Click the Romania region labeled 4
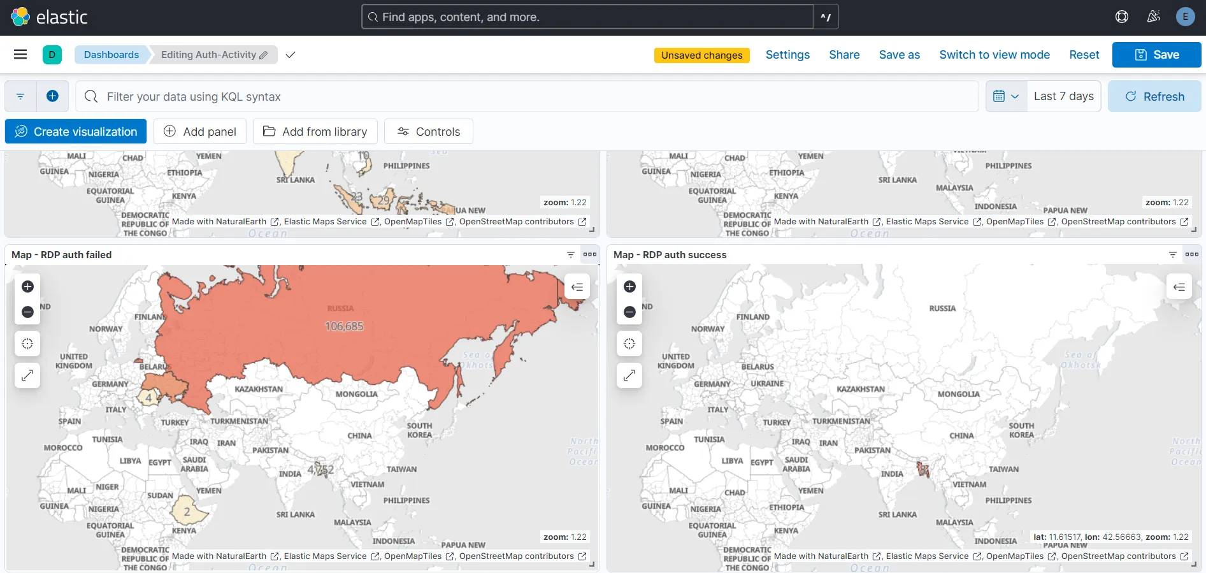The image size is (1206, 573). (148, 398)
